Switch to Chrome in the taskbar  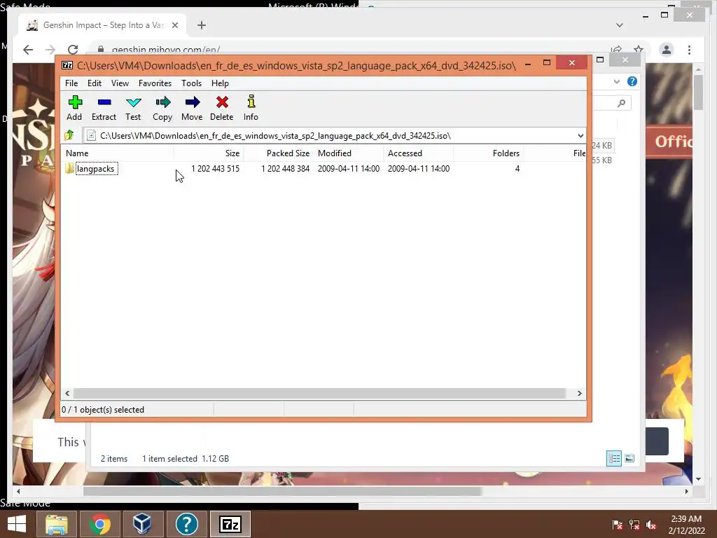[x=99, y=524]
